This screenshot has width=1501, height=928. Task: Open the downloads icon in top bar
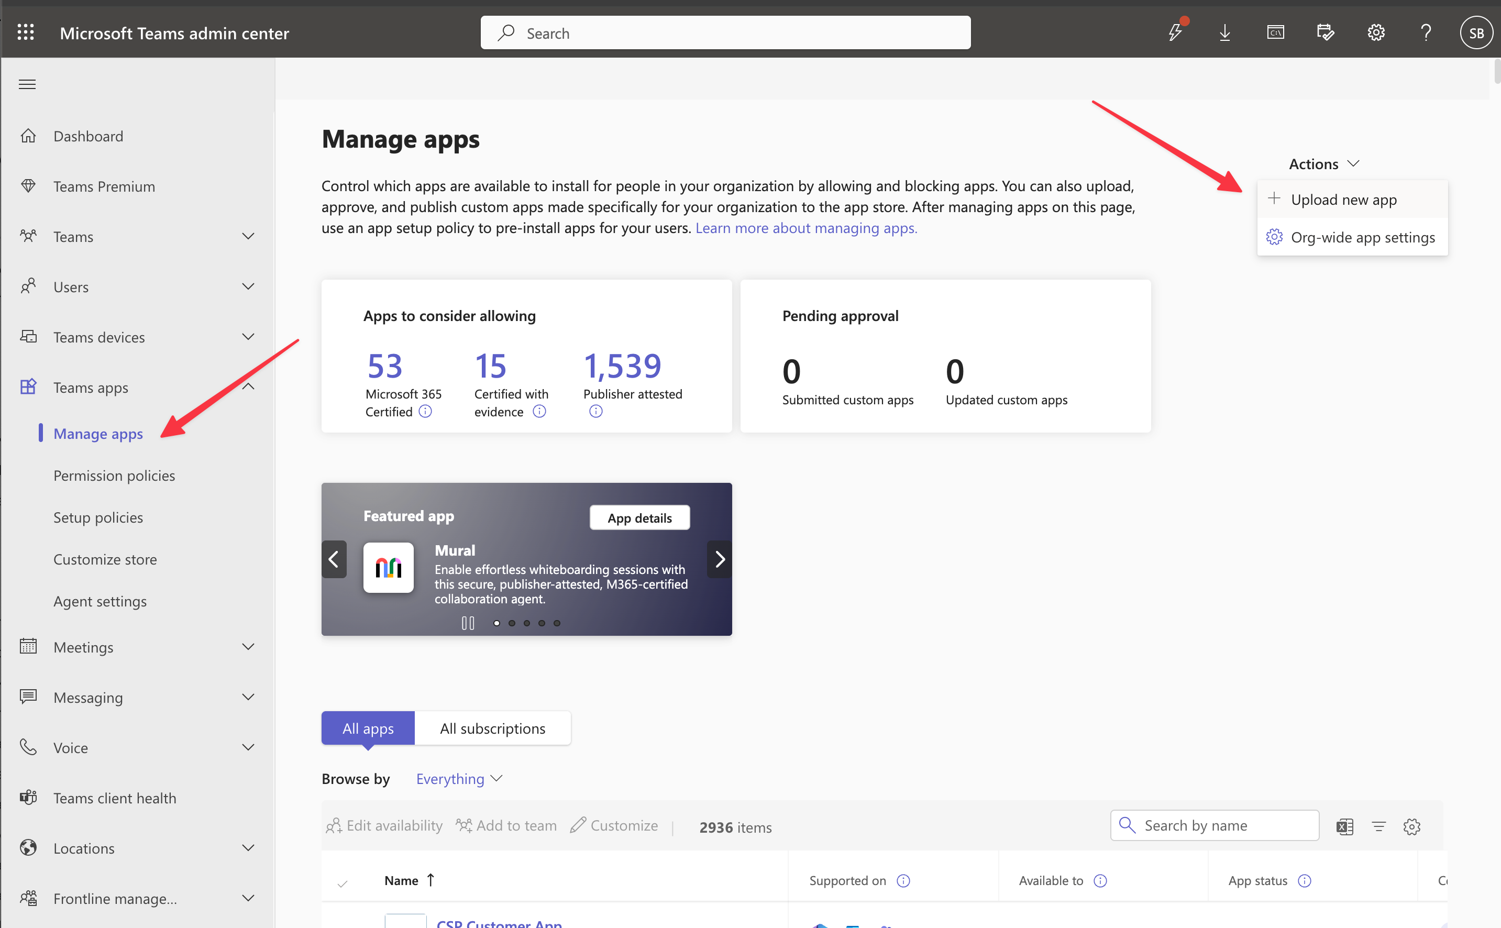[x=1225, y=32]
